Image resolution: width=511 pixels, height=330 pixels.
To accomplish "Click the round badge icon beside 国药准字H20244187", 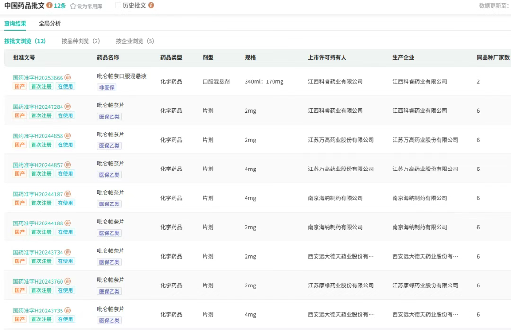I will tap(68, 194).
